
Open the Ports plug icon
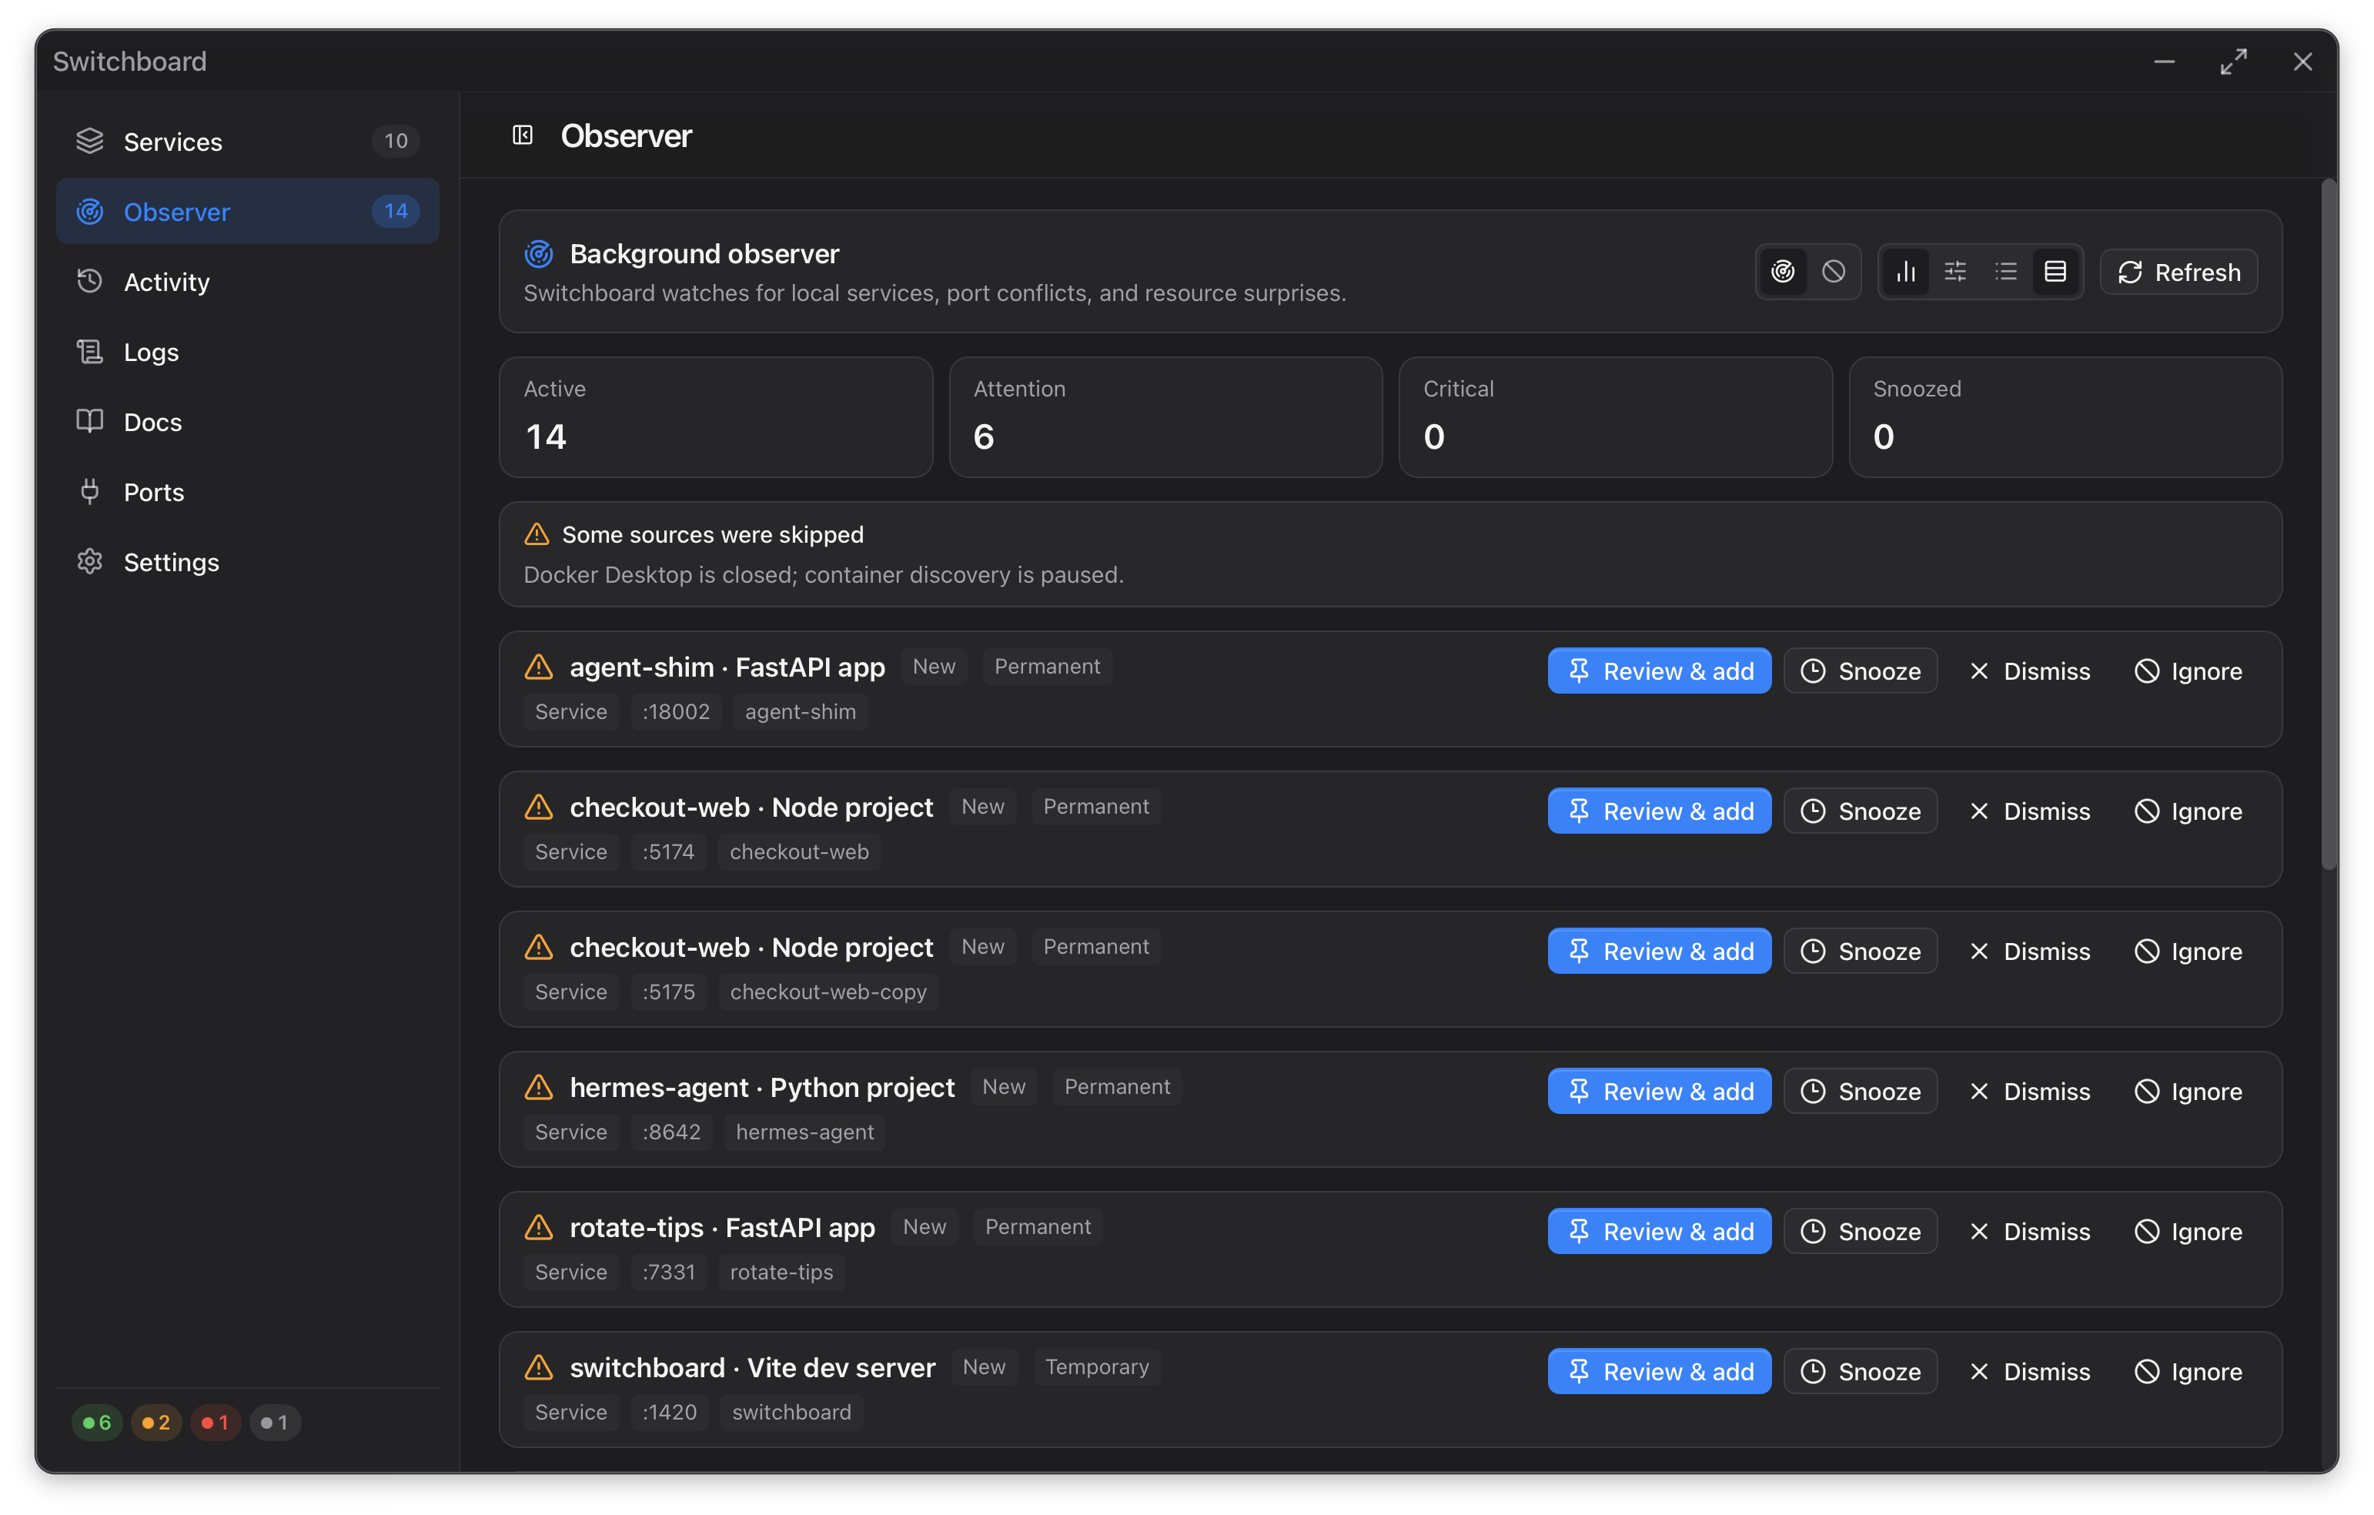point(90,492)
